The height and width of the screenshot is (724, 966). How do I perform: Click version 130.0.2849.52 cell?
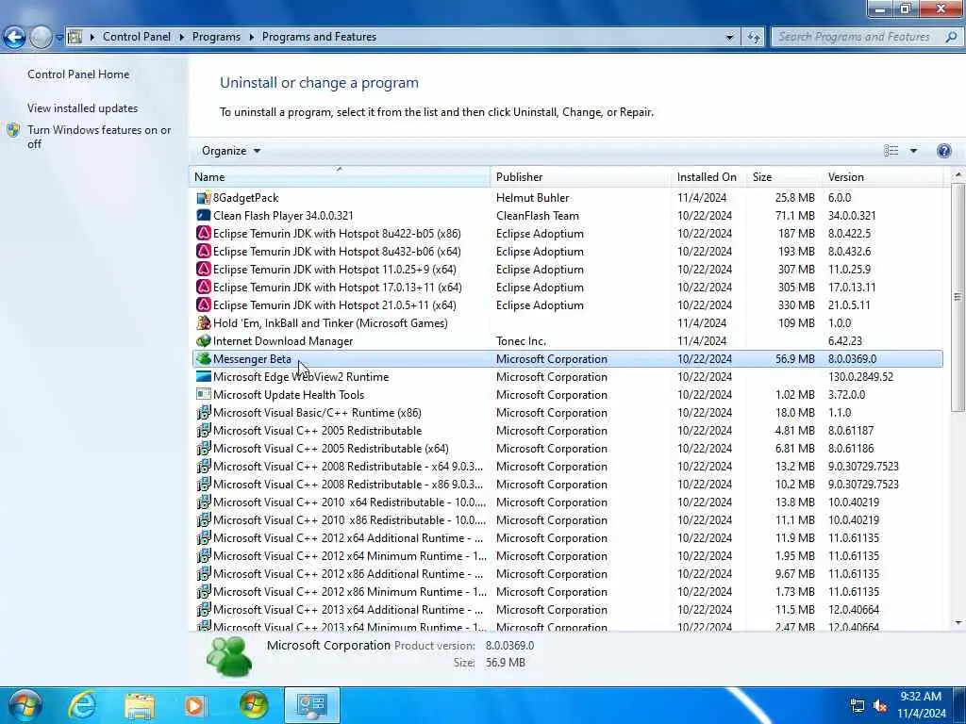tap(860, 376)
